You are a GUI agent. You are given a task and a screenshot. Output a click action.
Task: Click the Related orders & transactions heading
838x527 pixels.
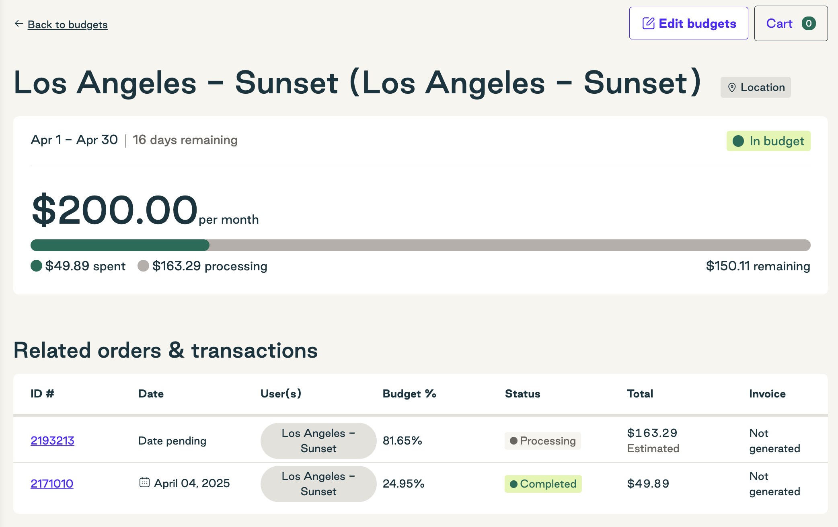166,350
